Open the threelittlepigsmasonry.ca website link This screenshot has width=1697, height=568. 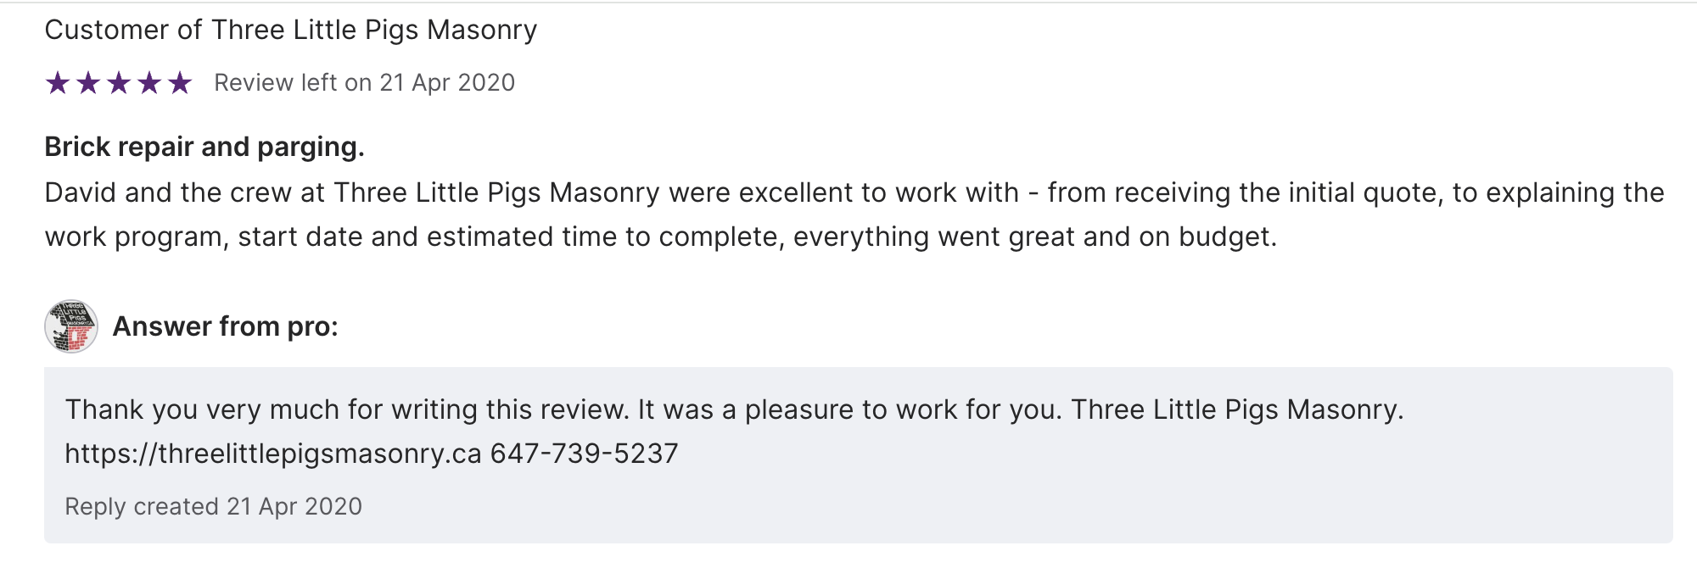273,454
